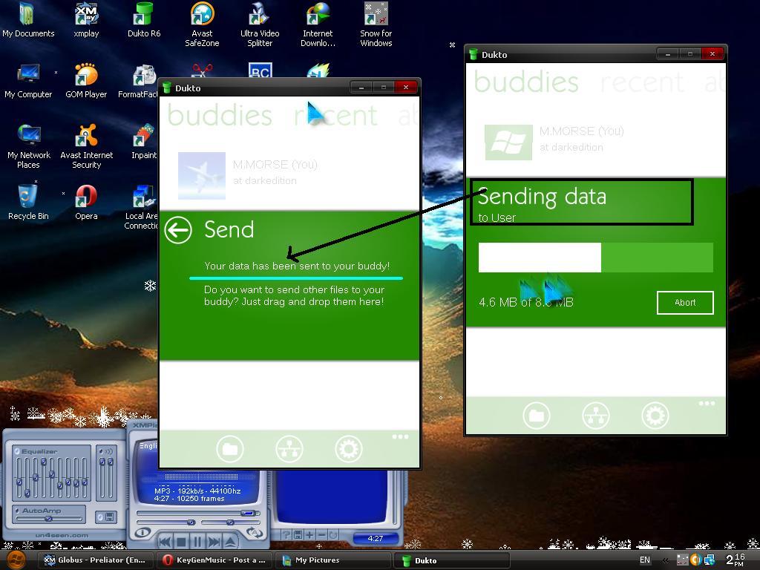Open received files folder in right Dukto window

(536, 416)
